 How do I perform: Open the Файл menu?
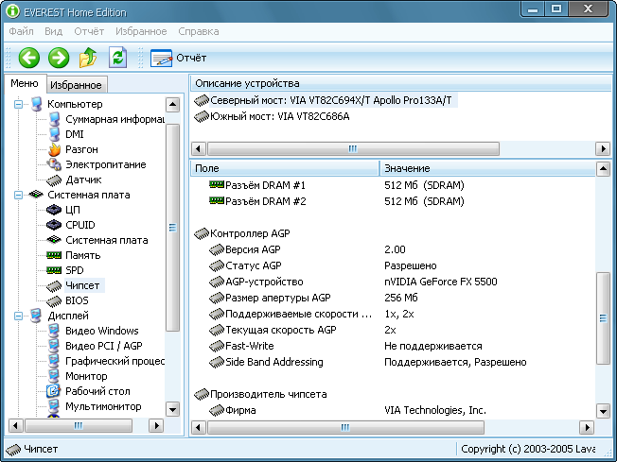point(21,31)
